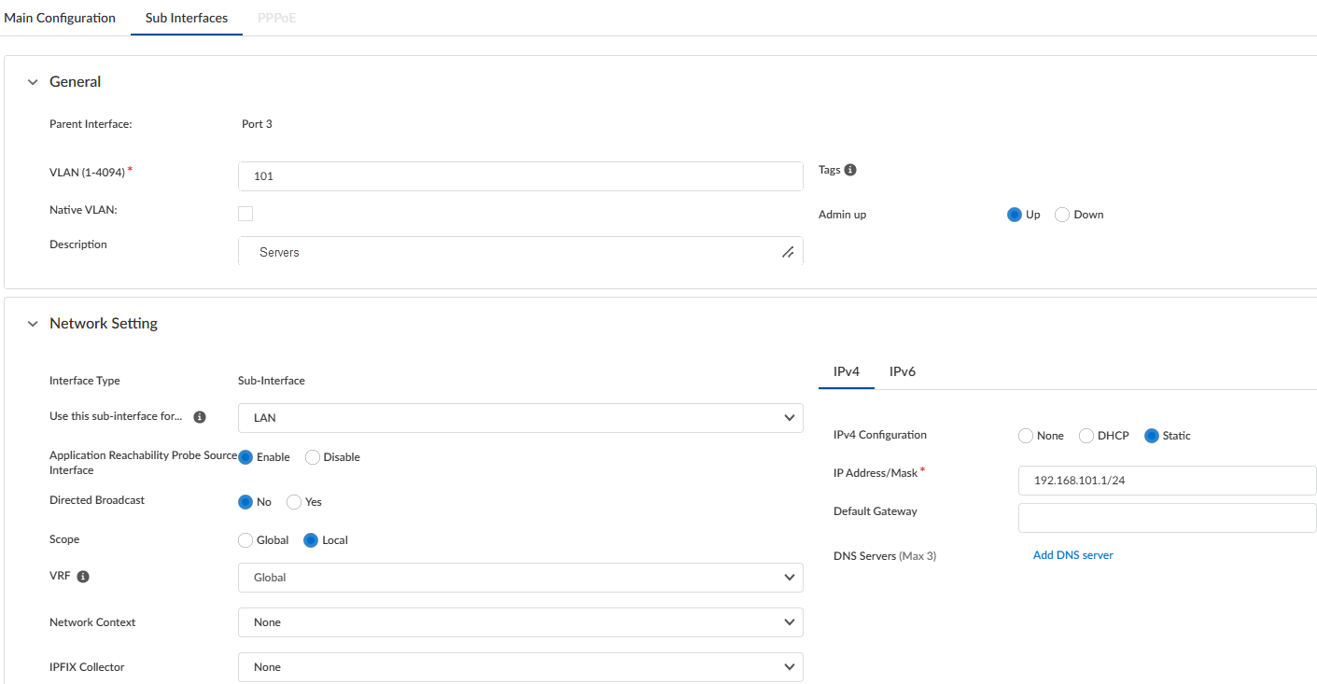Select DHCP for IPv4 Configuration

pos(1086,436)
